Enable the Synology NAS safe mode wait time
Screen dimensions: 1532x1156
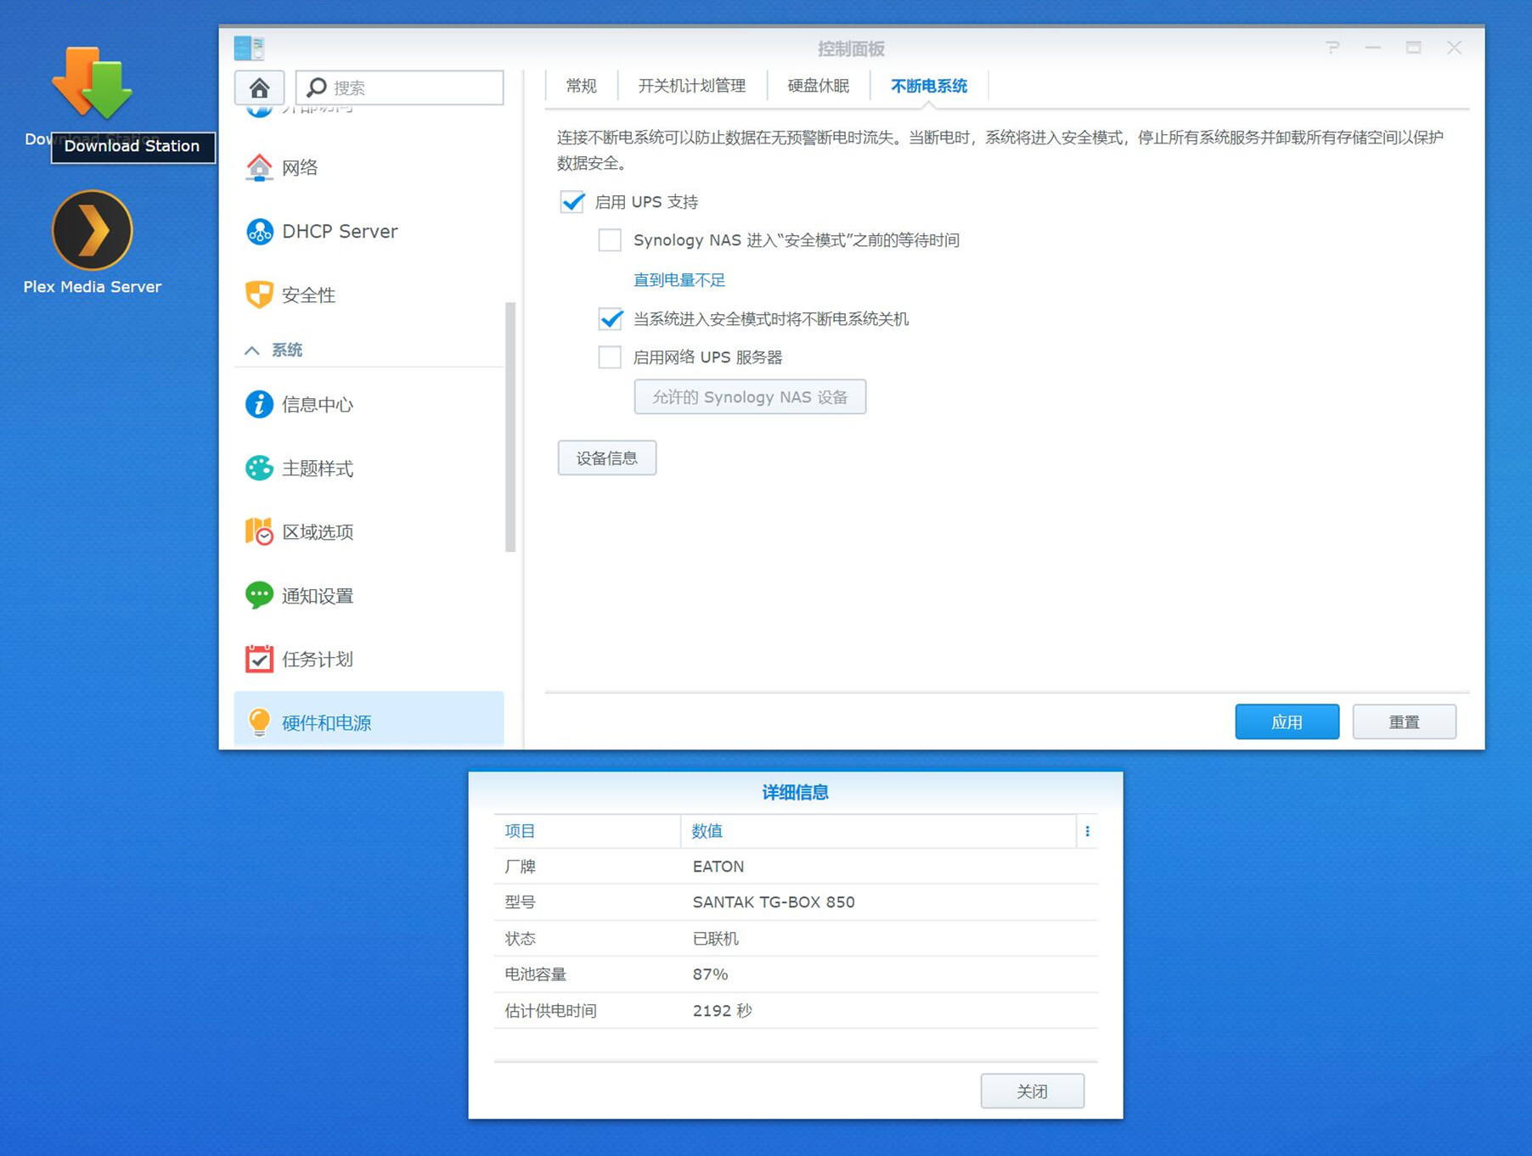pos(609,240)
